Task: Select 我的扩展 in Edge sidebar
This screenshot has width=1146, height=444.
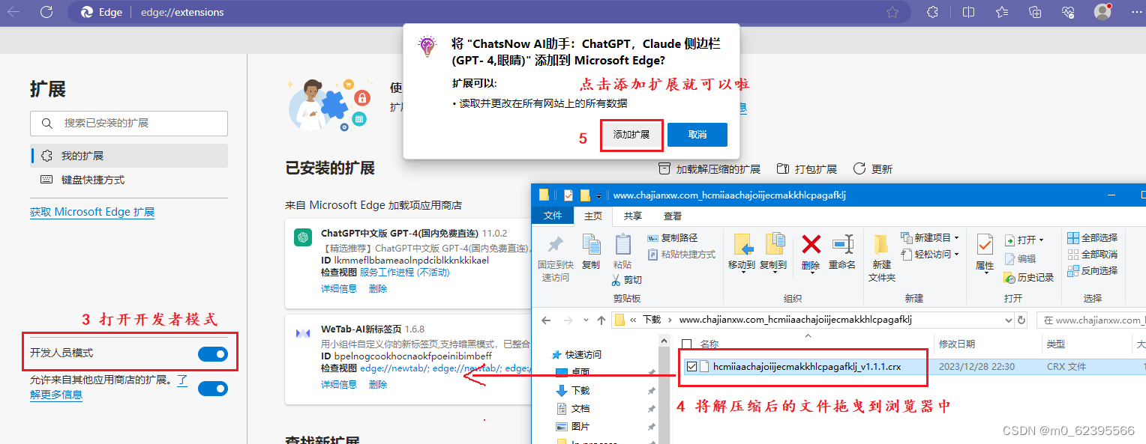Action: click(130, 156)
